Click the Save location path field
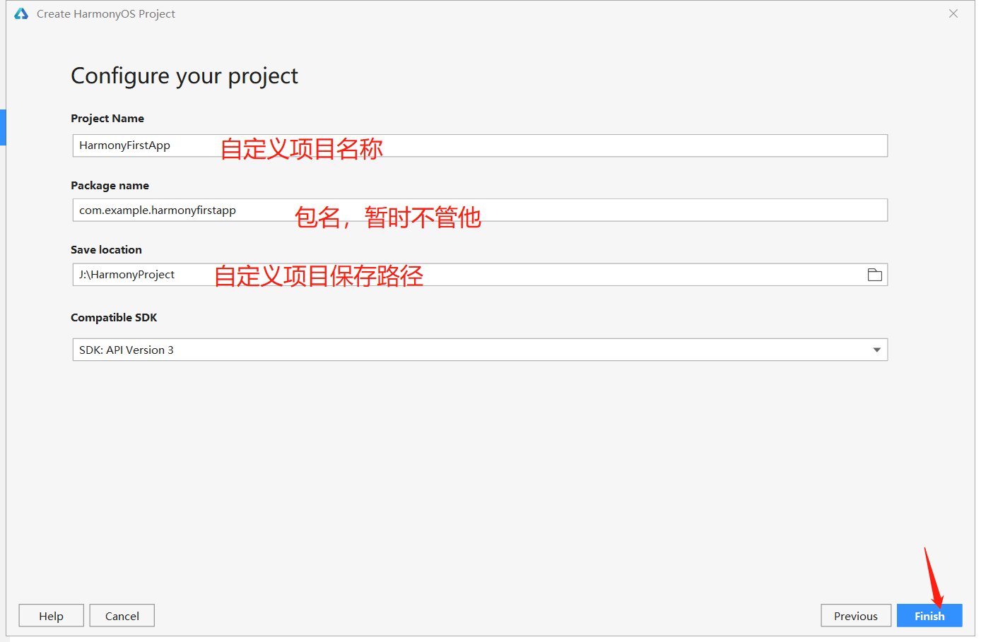981x642 pixels. pyautogui.click(x=480, y=275)
